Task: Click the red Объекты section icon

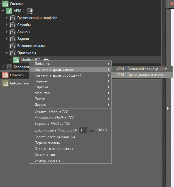Action: pyautogui.click(x=5, y=75)
